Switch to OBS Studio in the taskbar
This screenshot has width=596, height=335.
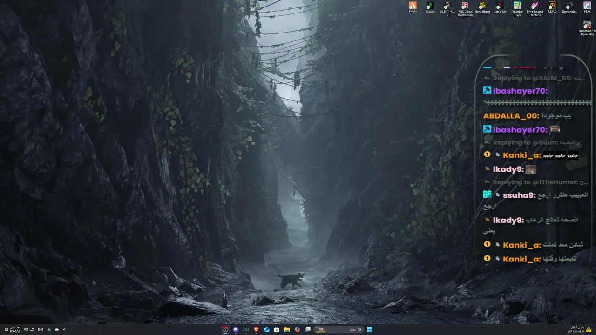225,329
